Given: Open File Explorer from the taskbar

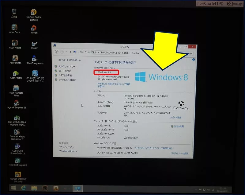Looking at the screenshot, I should [34, 188].
